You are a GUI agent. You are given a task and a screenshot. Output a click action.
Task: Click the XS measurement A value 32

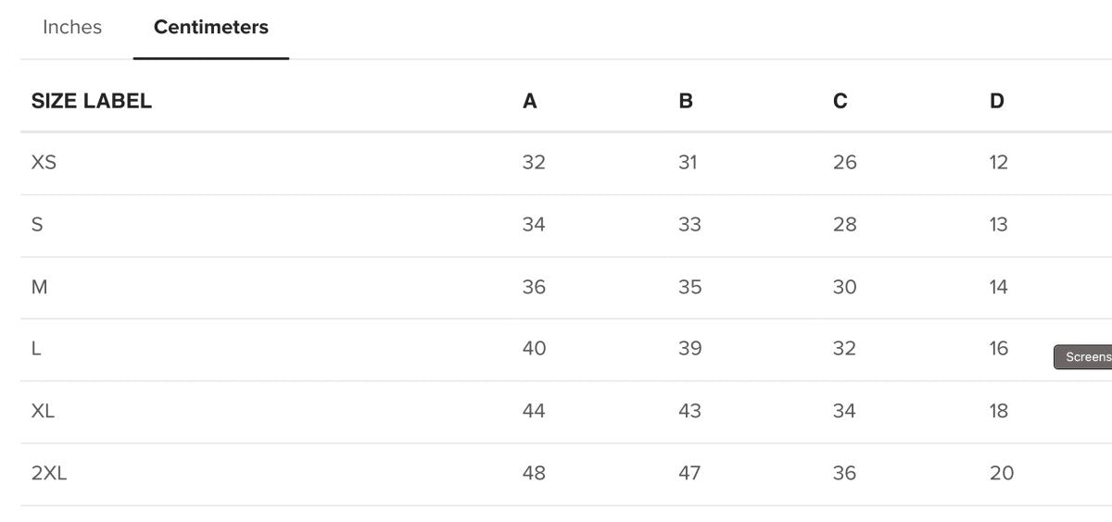point(534,163)
